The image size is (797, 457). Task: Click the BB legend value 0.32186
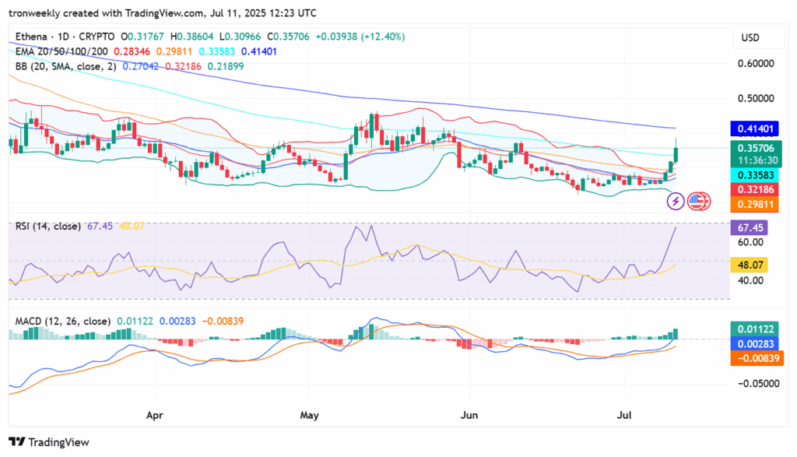click(x=183, y=66)
